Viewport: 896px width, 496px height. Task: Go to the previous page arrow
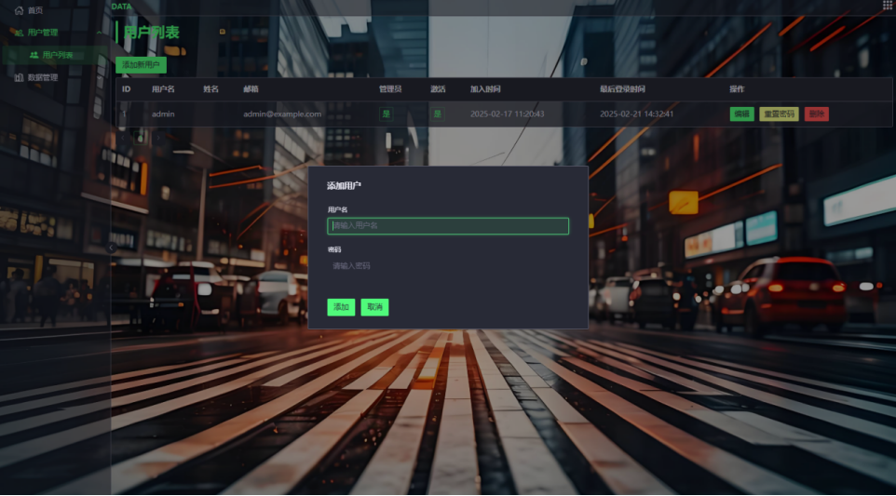(x=123, y=138)
